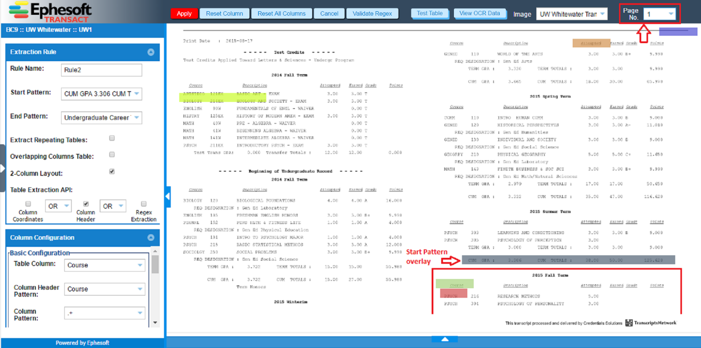Click the red Apply button
The width and height of the screenshot is (701, 348).
point(184,14)
